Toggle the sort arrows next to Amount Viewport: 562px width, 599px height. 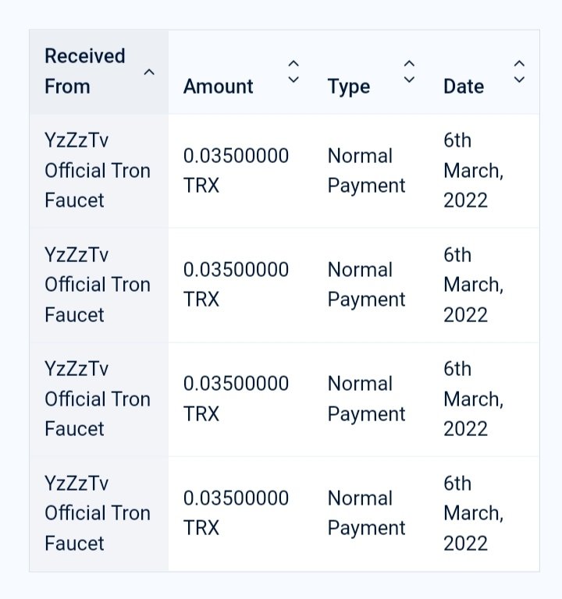(x=293, y=72)
